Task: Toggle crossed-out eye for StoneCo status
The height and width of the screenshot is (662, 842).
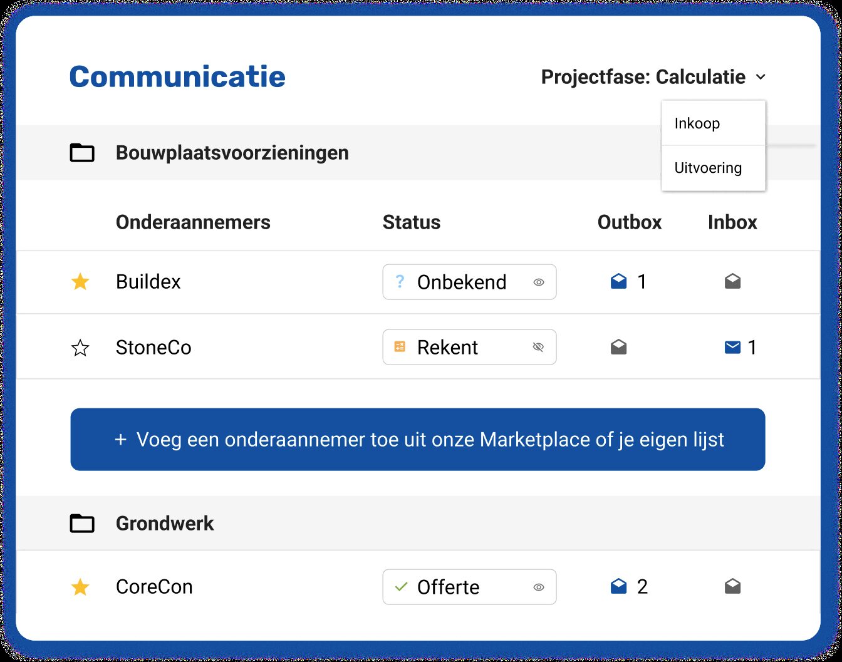Action: point(539,348)
